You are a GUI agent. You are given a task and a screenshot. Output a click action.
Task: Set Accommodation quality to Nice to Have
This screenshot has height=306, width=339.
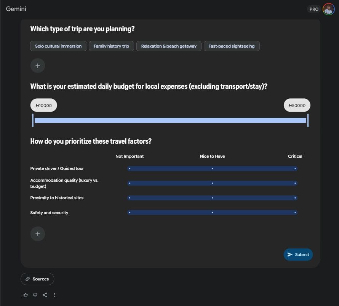coord(212,183)
